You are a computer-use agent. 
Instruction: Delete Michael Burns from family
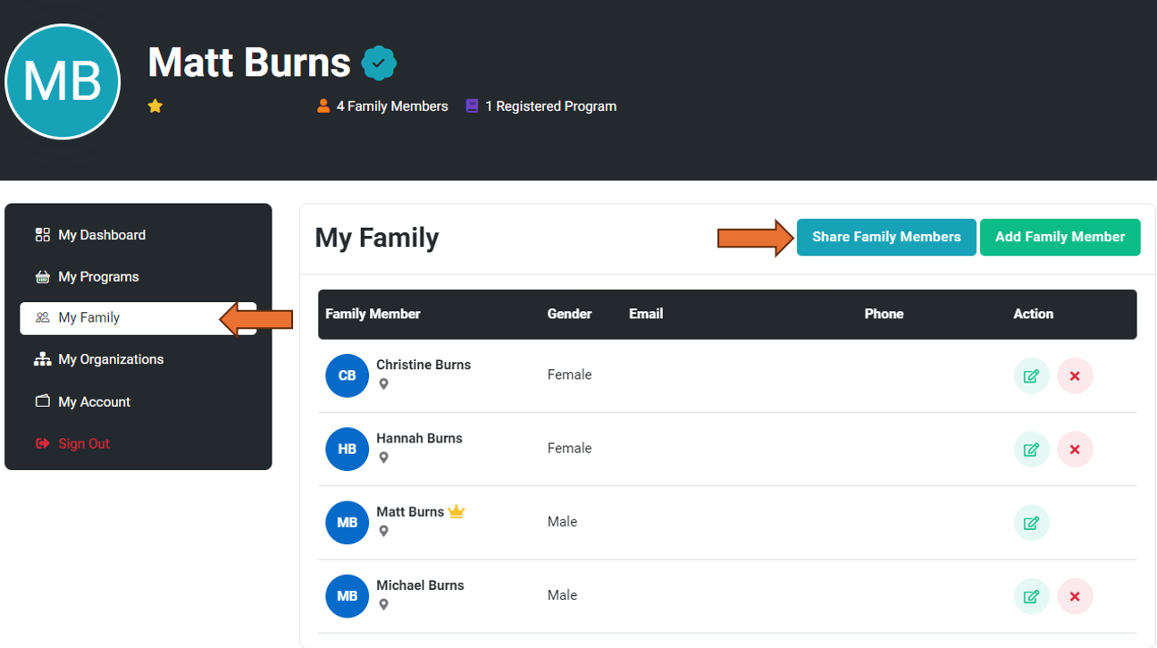pos(1075,596)
